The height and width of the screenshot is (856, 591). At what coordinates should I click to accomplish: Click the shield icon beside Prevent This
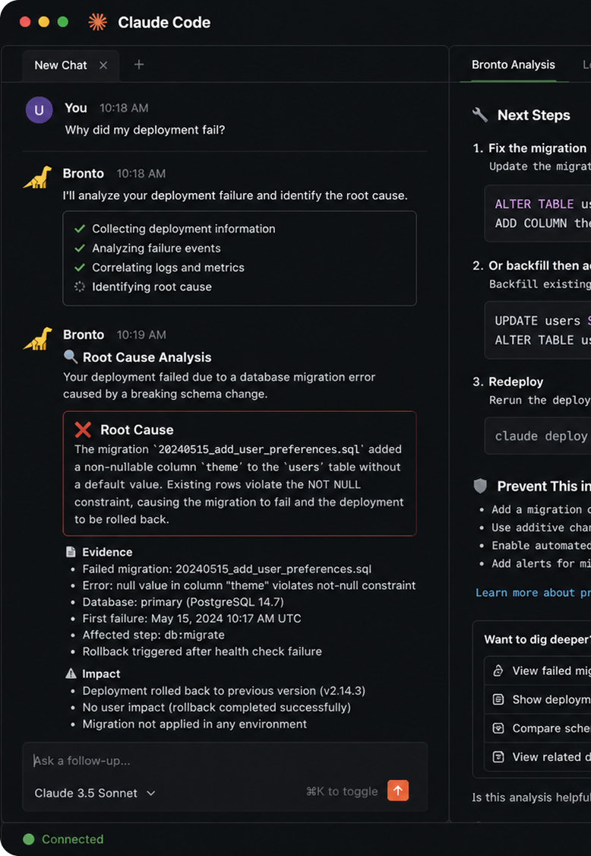point(480,486)
